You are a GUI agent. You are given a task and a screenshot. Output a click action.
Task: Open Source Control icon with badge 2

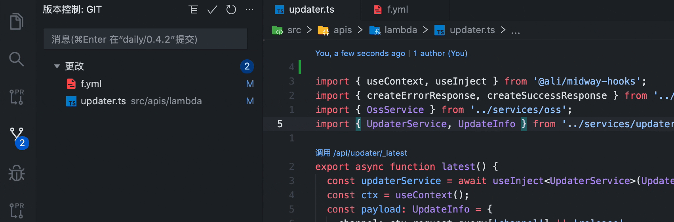(18, 138)
